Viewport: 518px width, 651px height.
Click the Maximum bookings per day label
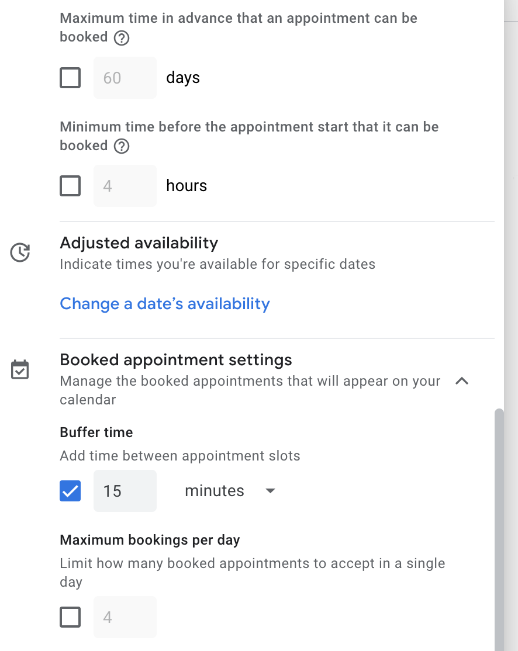(150, 540)
